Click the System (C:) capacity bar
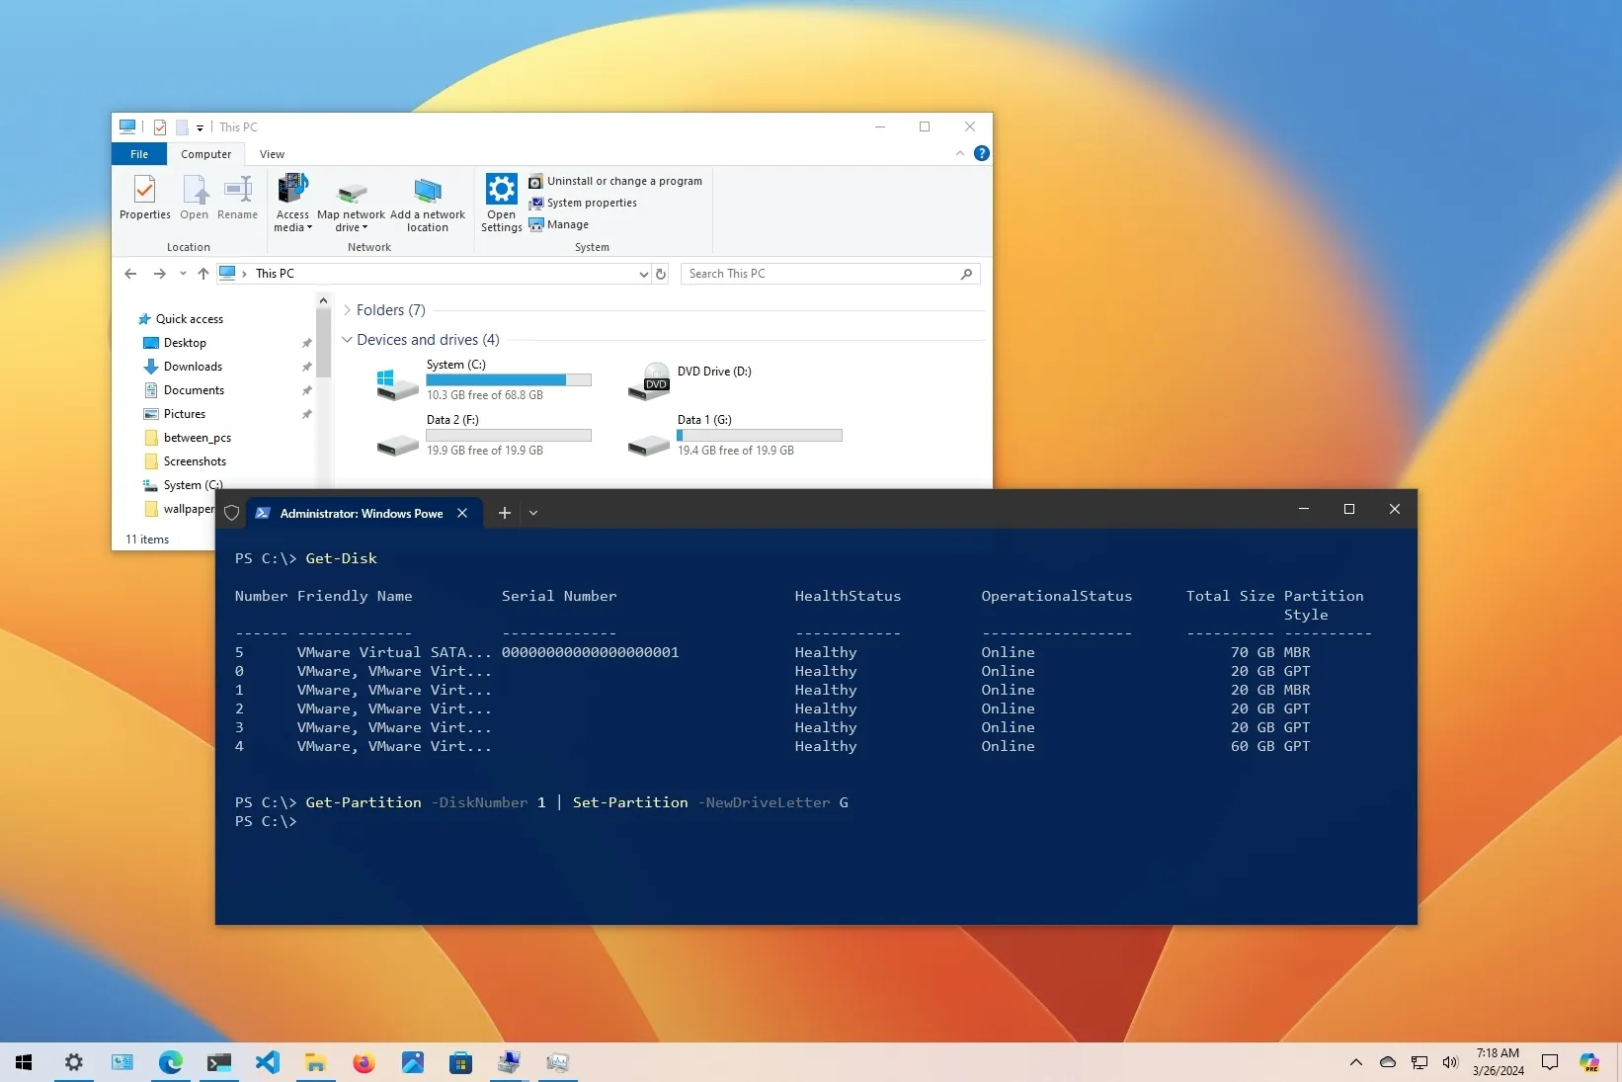 (x=508, y=380)
